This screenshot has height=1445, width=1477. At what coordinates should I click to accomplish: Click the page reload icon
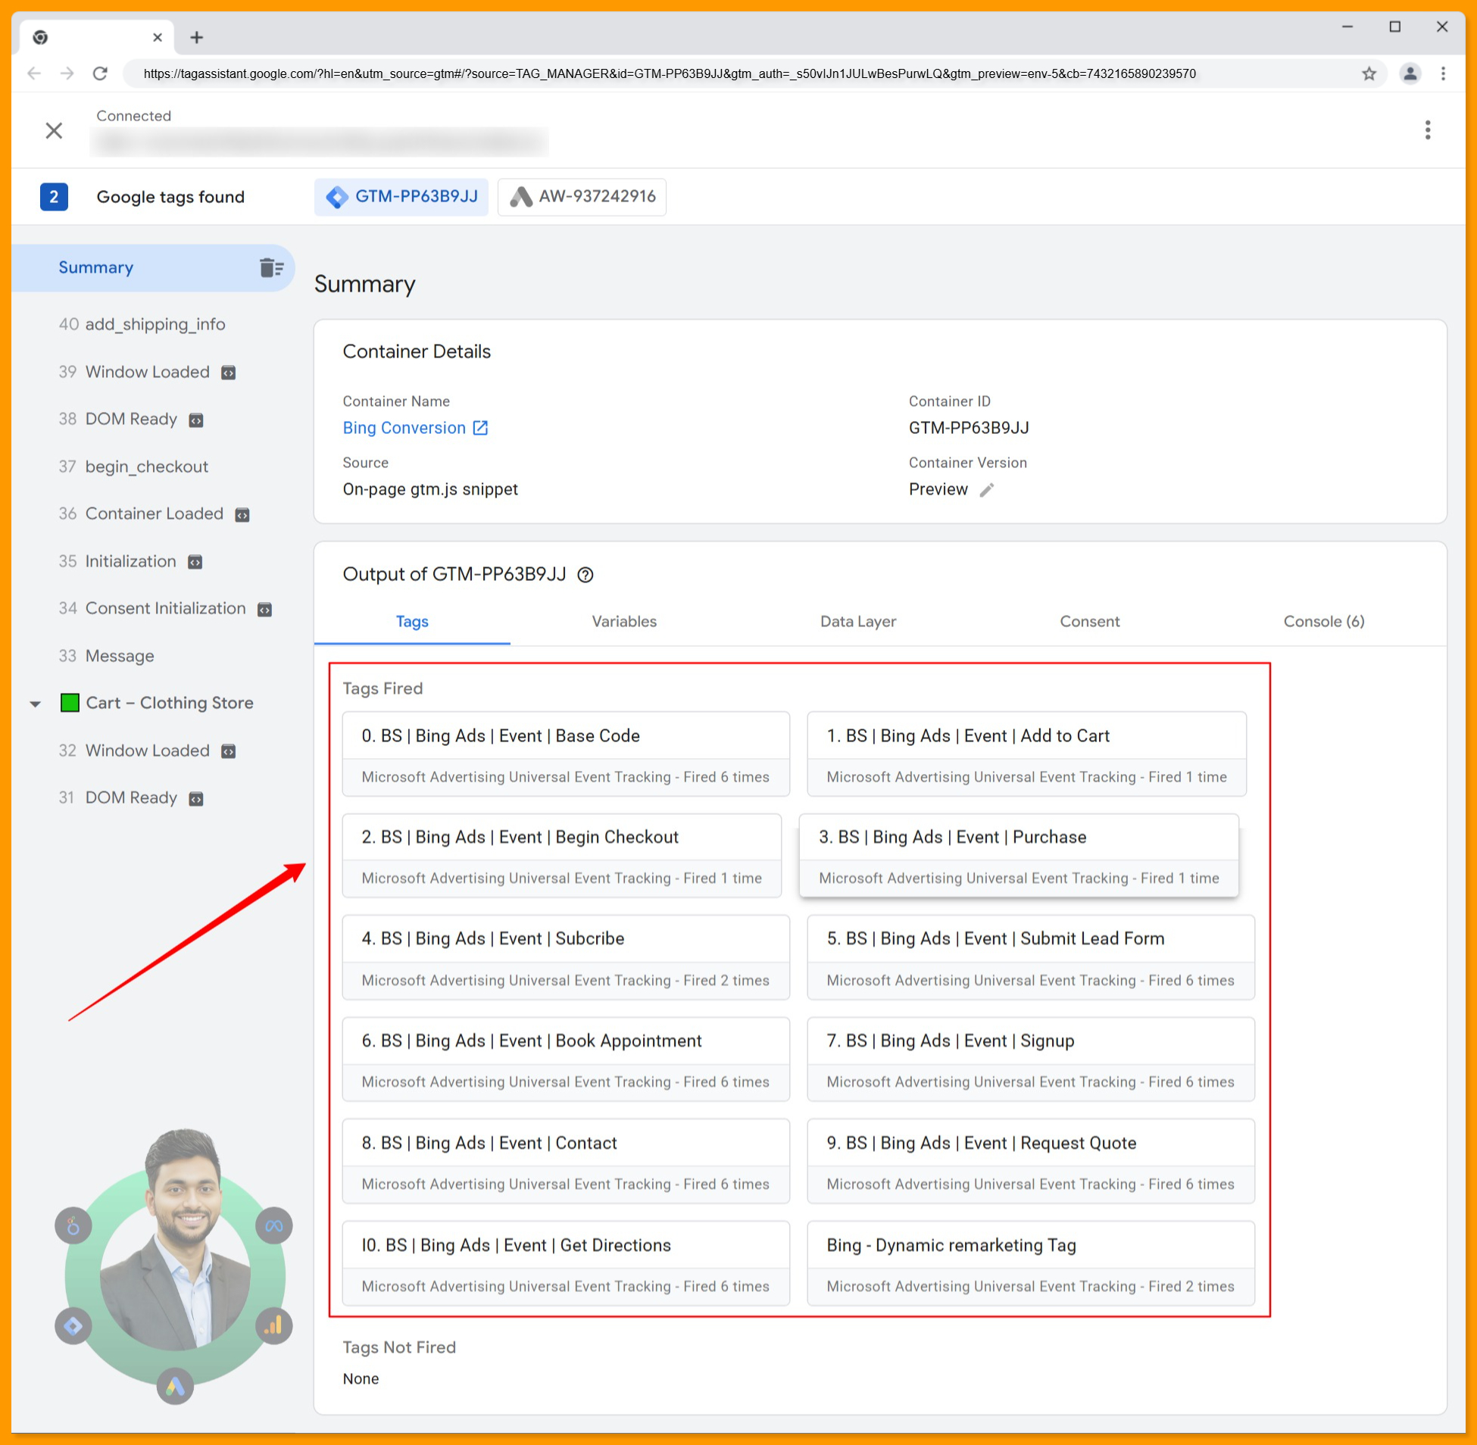(x=101, y=73)
